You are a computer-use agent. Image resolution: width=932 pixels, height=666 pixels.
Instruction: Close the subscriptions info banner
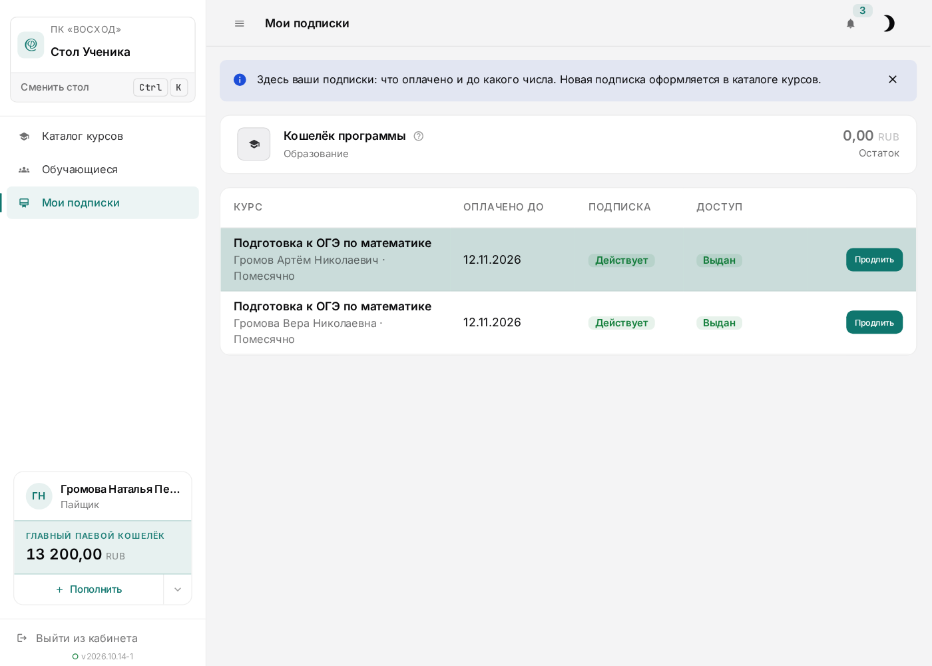[893, 79]
